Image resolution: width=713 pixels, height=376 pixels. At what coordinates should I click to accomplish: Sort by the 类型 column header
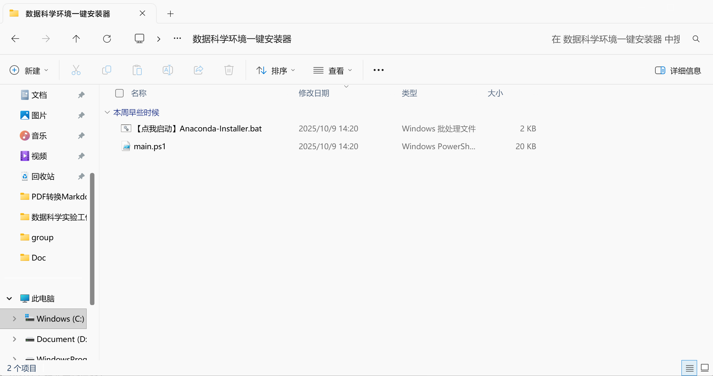point(409,93)
